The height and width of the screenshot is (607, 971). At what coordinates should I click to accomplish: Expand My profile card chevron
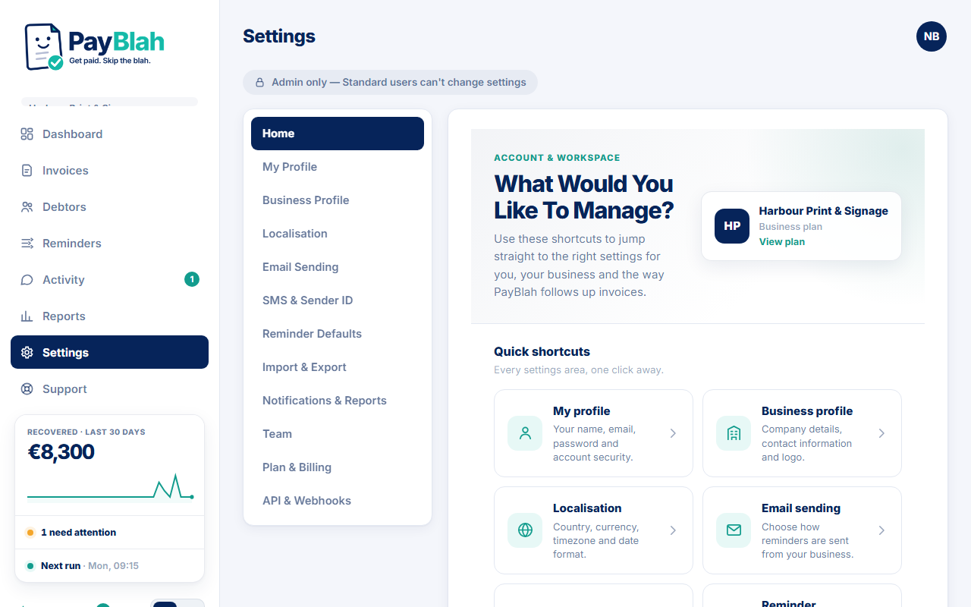tap(673, 433)
